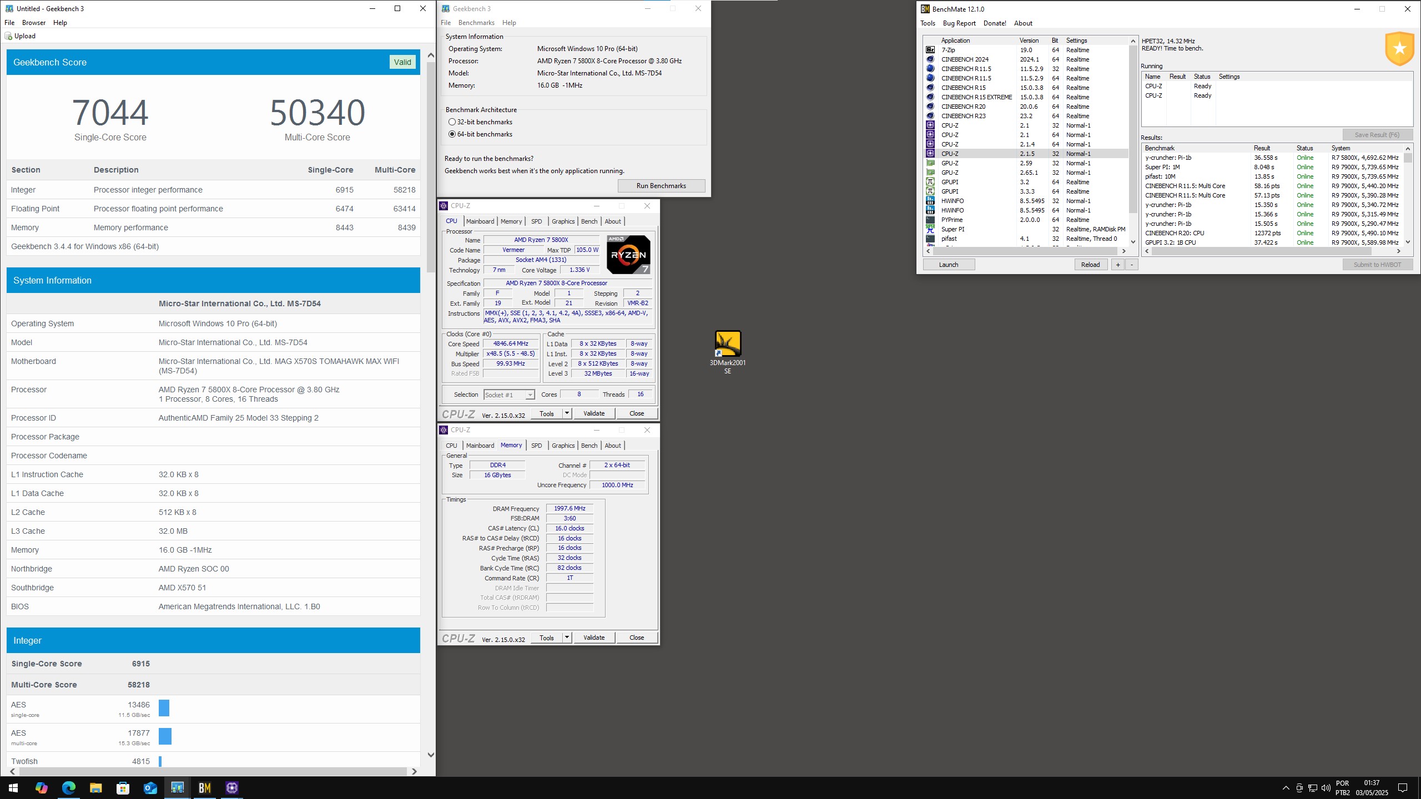Open Microsoft Edge from the taskbar
This screenshot has width=1421, height=799.
pyautogui.click(x=68, y=788)
